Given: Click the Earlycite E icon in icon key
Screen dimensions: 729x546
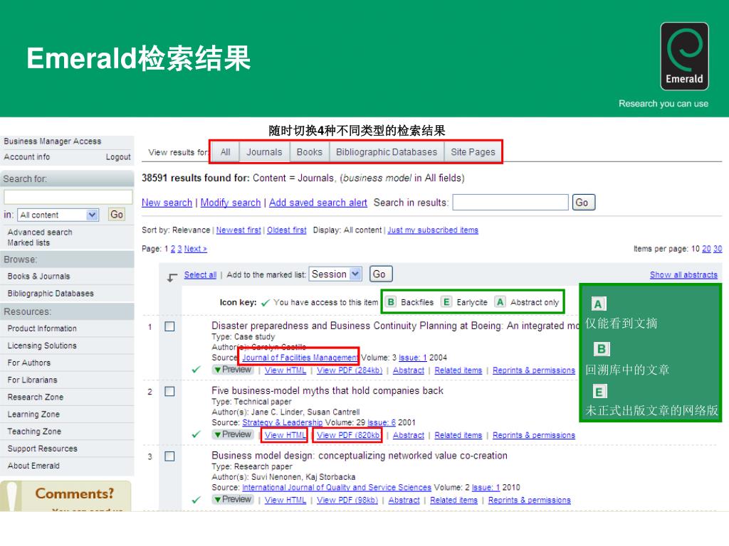Looking at the screenshot, I should tap(446, 302).
